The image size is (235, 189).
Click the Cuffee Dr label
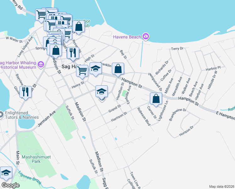coord(166,75)
